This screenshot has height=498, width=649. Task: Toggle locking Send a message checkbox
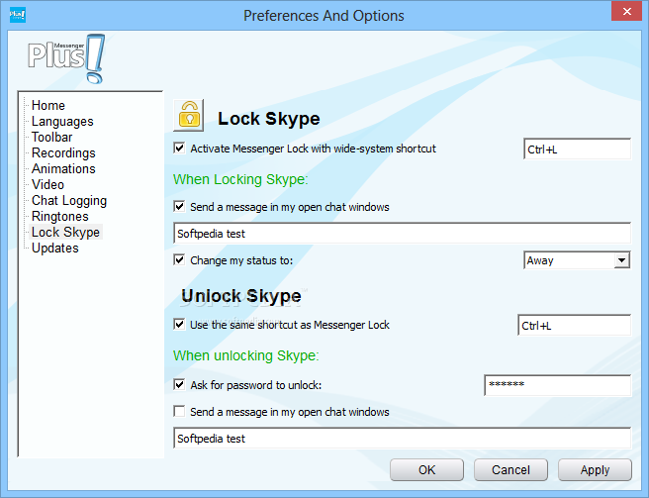pyautogui.click(x=179, y=206)
